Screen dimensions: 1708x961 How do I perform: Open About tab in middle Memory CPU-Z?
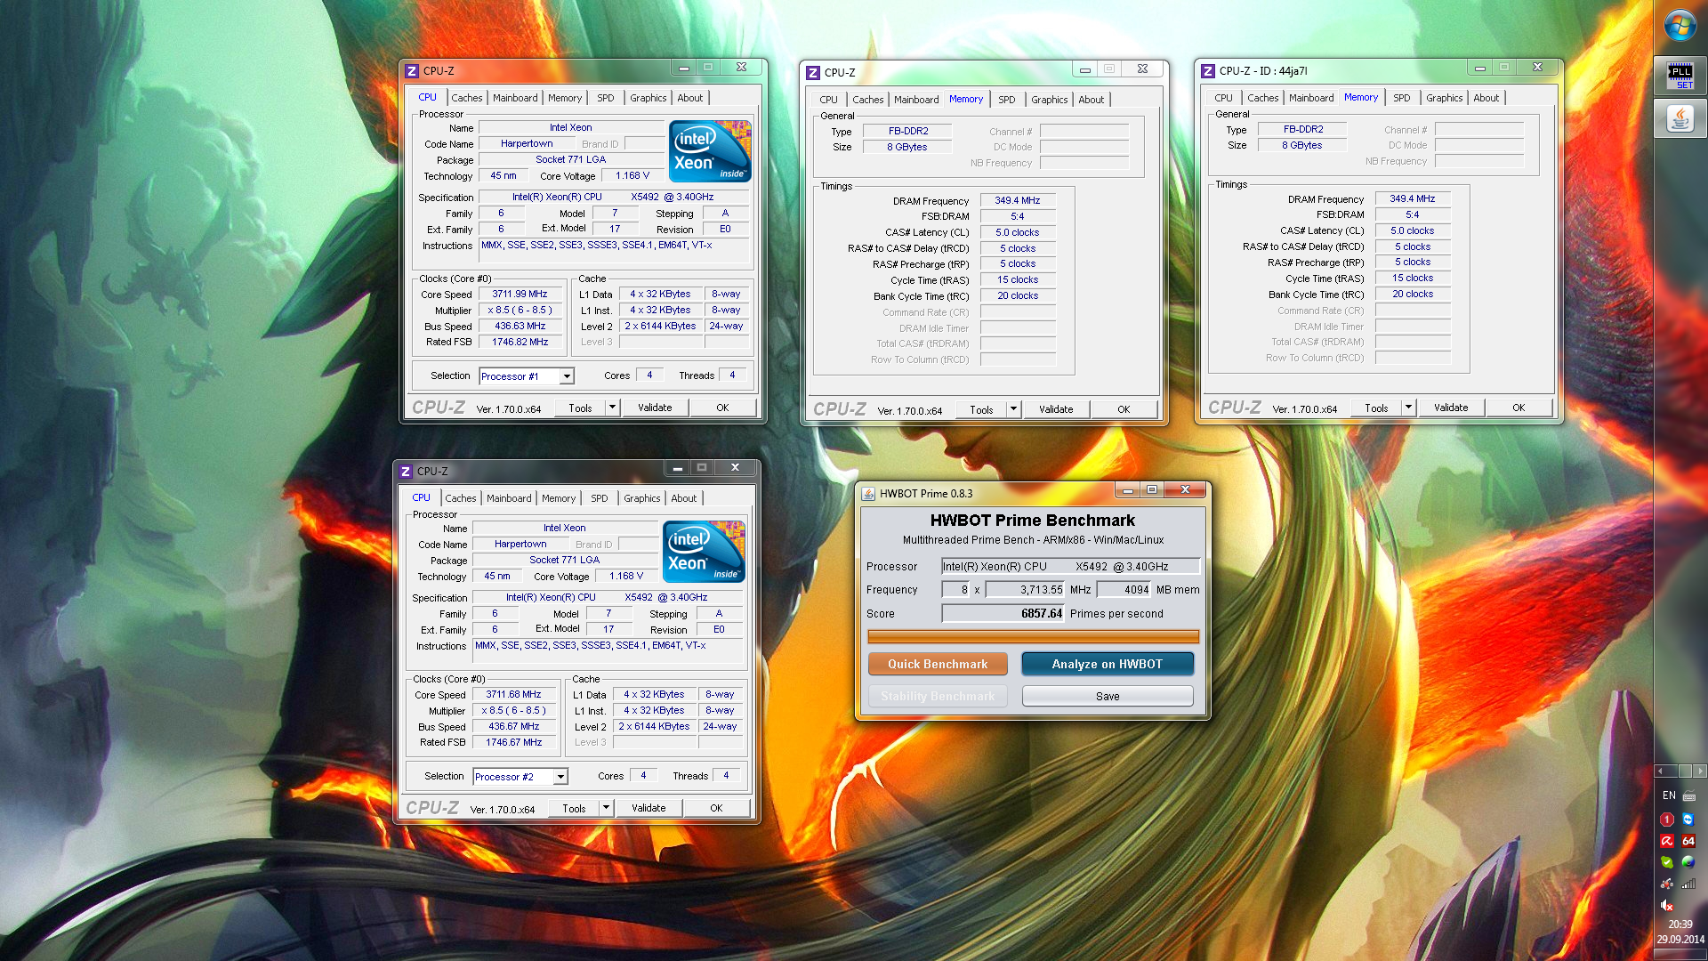(1092, 100)
